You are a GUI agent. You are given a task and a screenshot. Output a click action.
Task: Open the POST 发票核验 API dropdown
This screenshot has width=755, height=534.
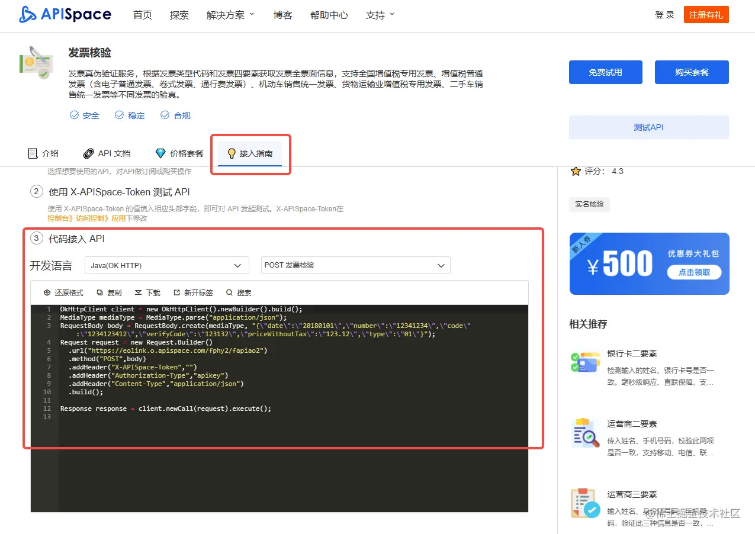pos(356,265)
